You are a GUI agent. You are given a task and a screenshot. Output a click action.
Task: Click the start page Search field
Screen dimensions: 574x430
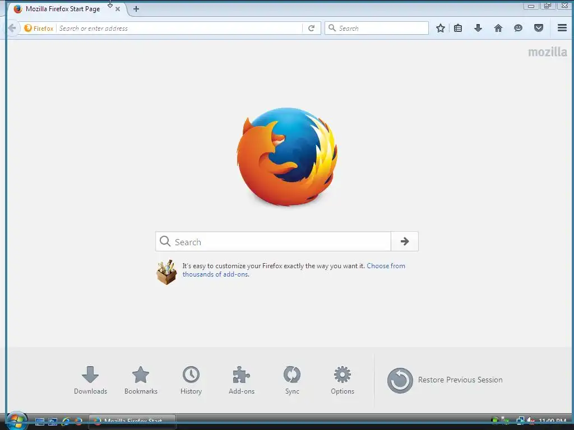point(273,241)
